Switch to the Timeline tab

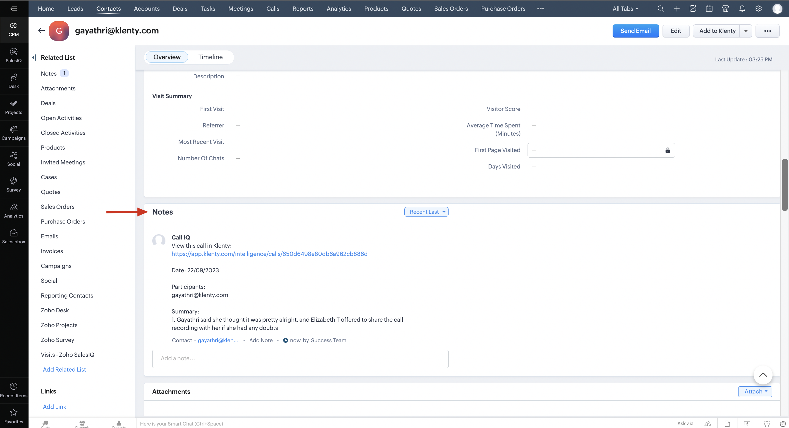coord(210,57)
